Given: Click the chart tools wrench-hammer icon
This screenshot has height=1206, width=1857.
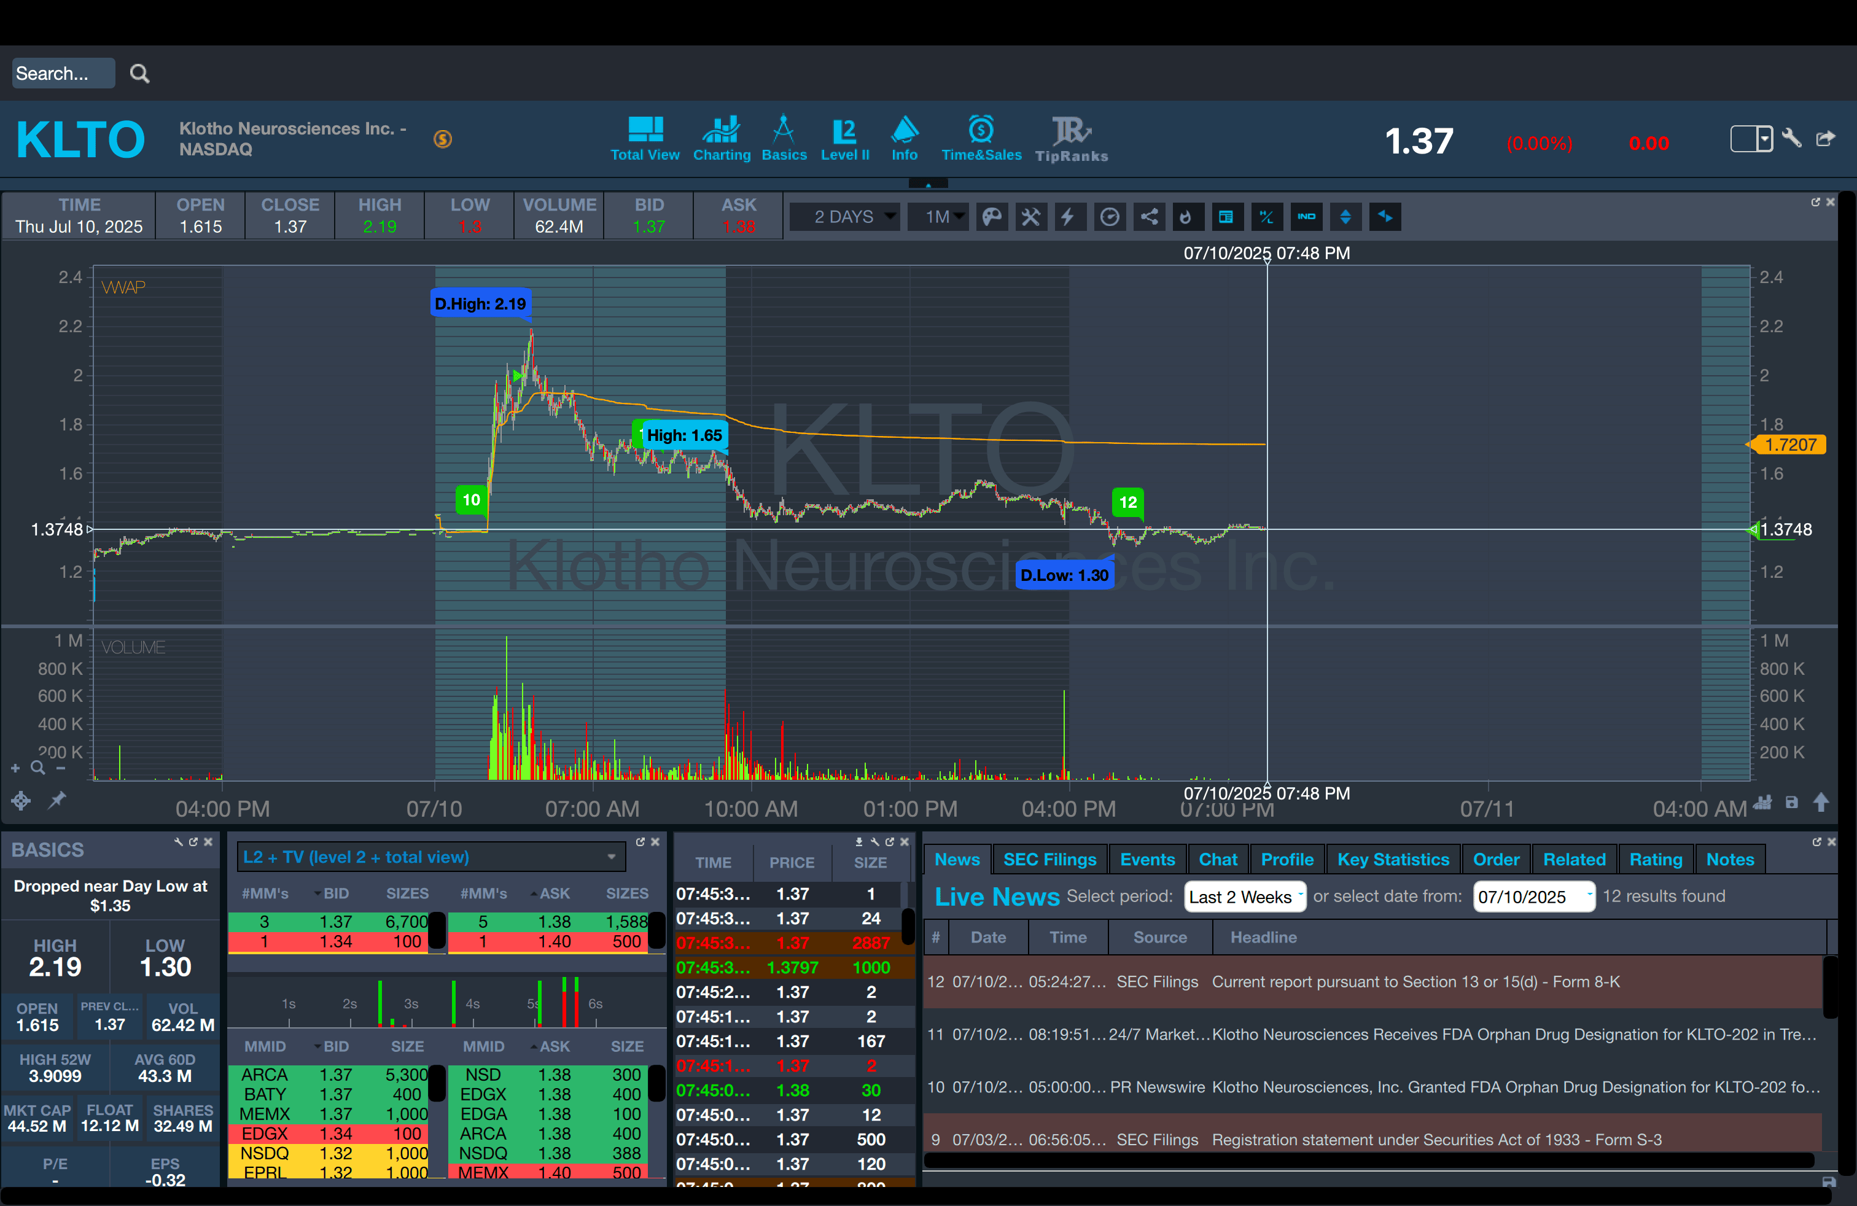Looking at the screenshot, I should click(1030, 217).
